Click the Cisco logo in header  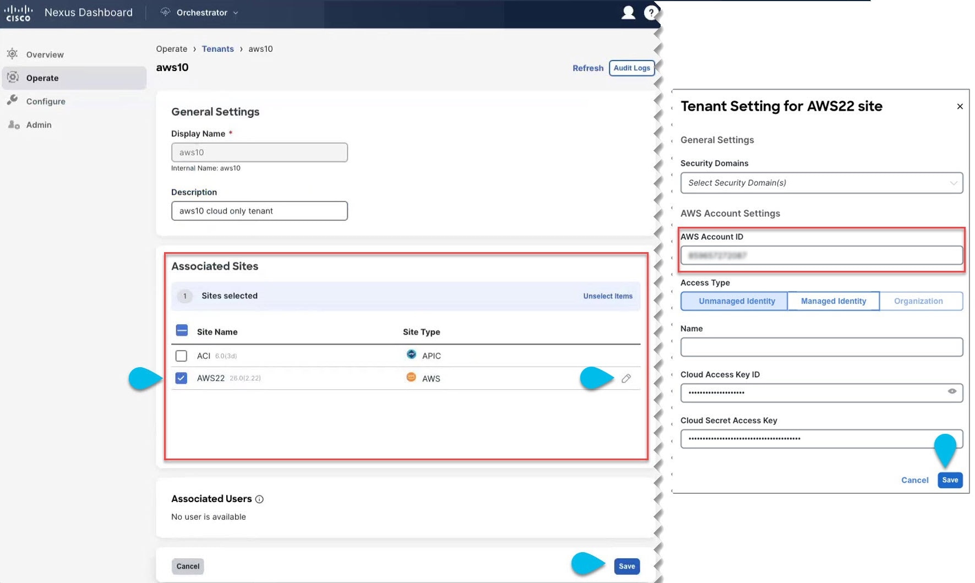[18, 13]
